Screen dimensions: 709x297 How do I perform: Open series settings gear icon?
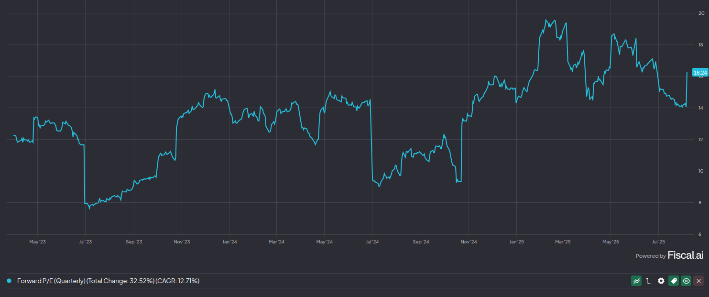click(661, 281)
